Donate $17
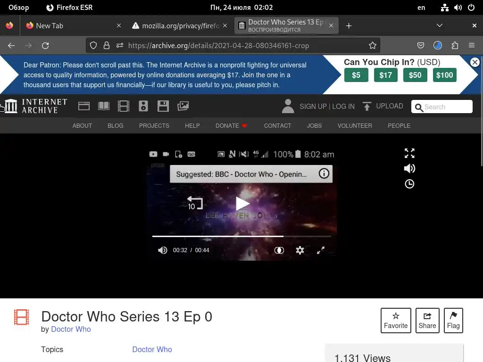This screenshot has height=362, width=483. [386, 75]
